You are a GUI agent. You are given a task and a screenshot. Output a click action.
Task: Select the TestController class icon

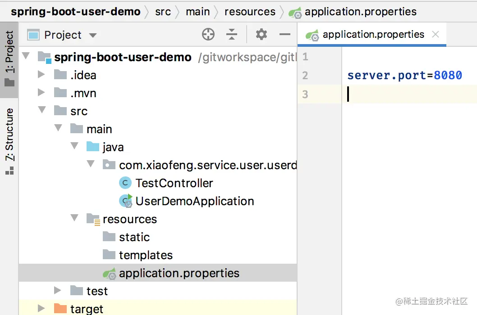click(x=125, y=183)
